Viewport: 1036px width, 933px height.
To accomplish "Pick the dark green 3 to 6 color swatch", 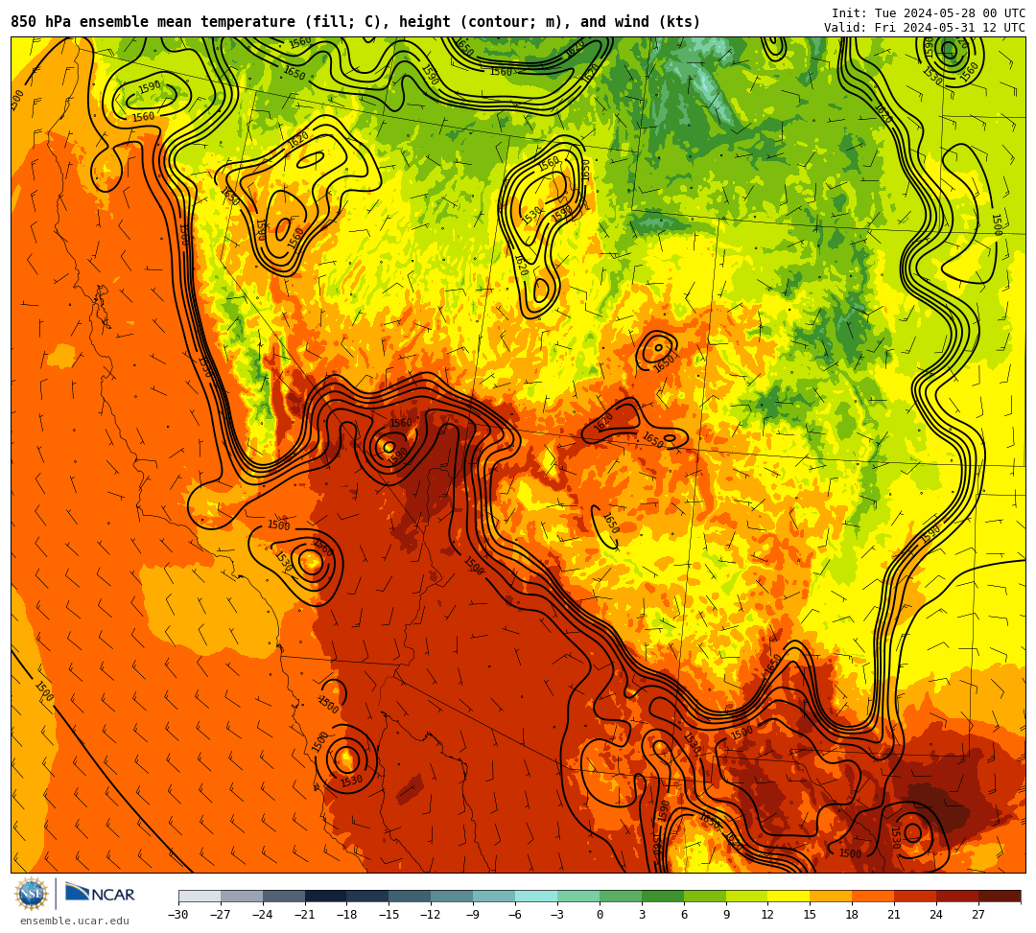I will point(663,896).
